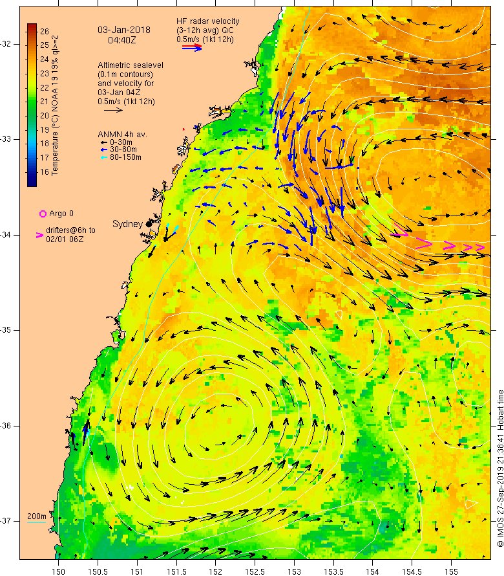Click the longitude axis label 153.5

coord(333,571)
